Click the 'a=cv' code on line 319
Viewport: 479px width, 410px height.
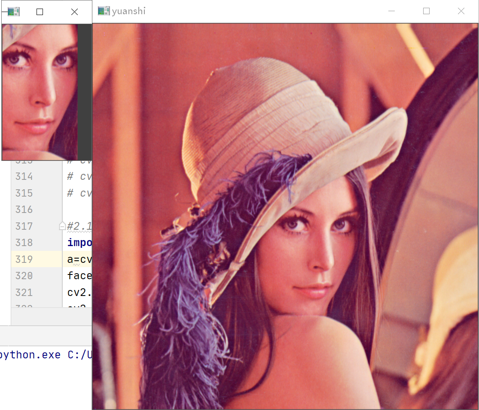tap(79, 259)
